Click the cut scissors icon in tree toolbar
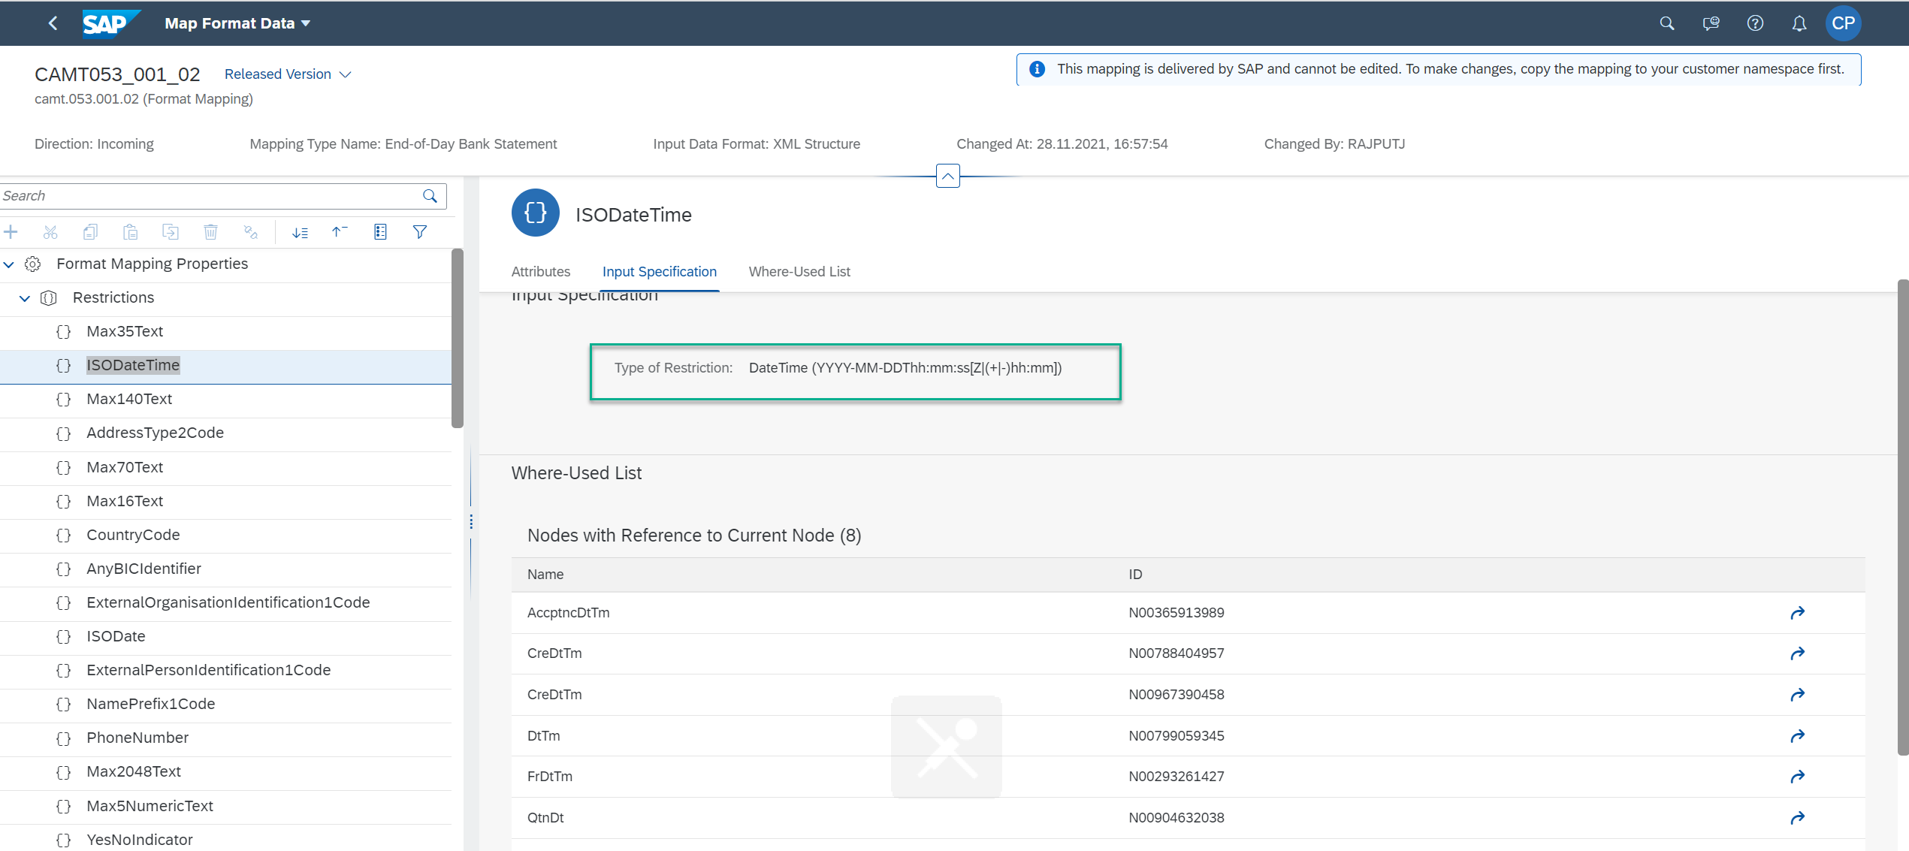Viewport: 1909px width, 851px height. tap(50, 232)
